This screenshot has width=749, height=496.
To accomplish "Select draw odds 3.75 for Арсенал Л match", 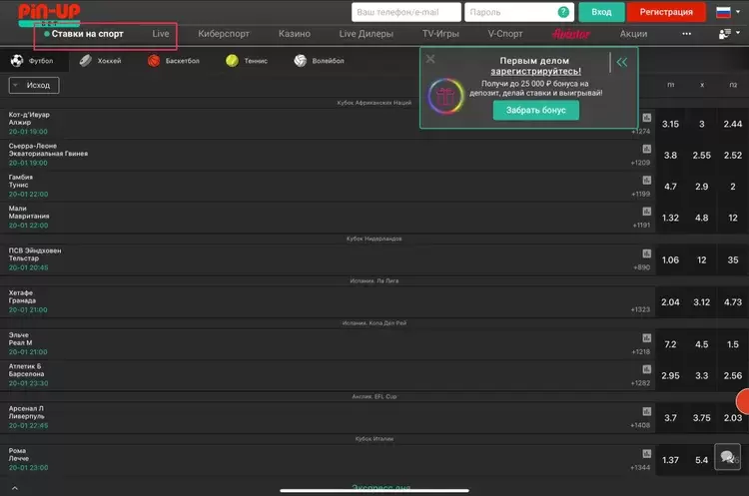I will click(x=701, y=418).
